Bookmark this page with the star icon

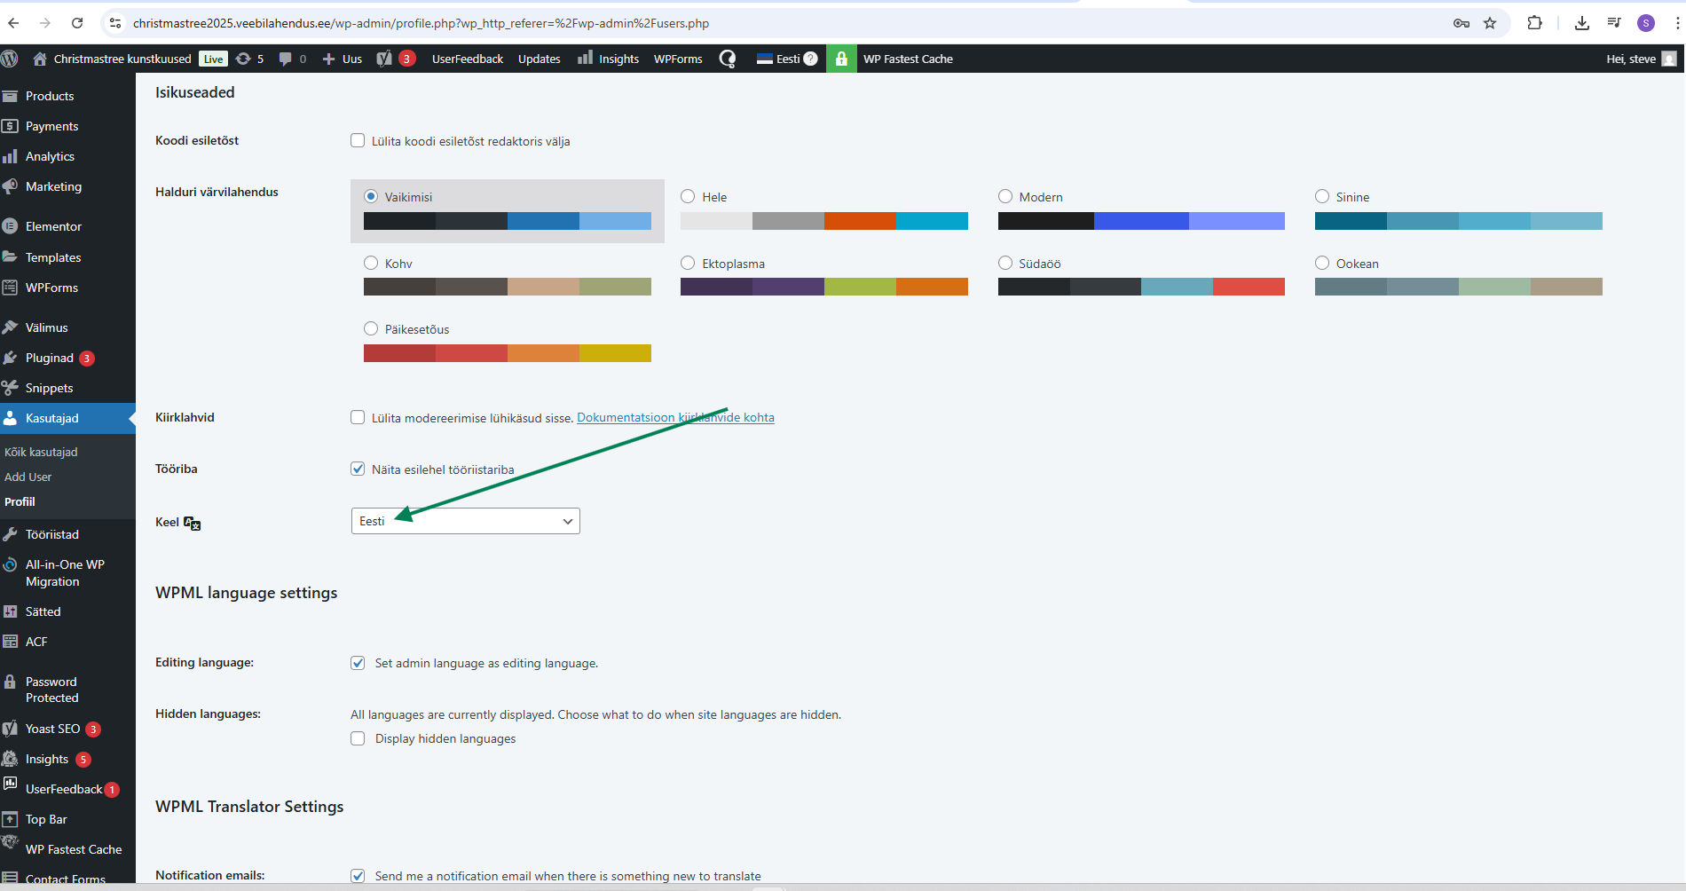click(1490, 23)
